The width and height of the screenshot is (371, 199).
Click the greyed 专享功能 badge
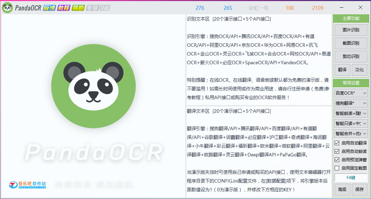98,8
